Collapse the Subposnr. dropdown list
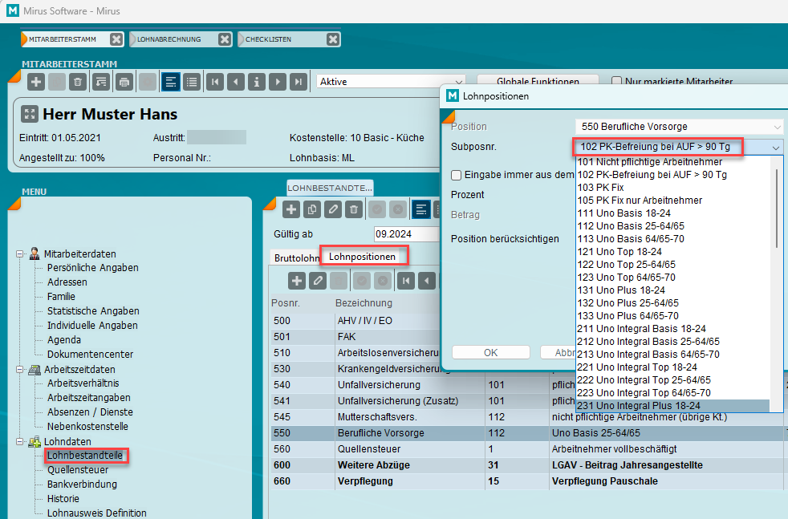The height and width of the screenshot is (519, 788). tap(775, 148)
